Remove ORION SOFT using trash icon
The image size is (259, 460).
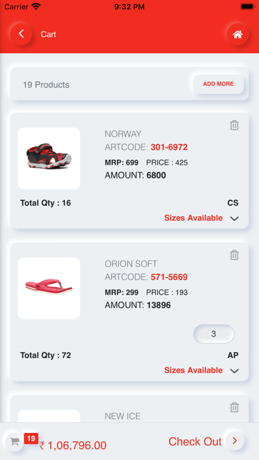click(234, 255)
